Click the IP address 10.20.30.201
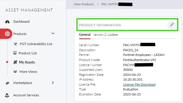Image resolution: width=183 pixels, height=103 pixels. click(133, 79)
